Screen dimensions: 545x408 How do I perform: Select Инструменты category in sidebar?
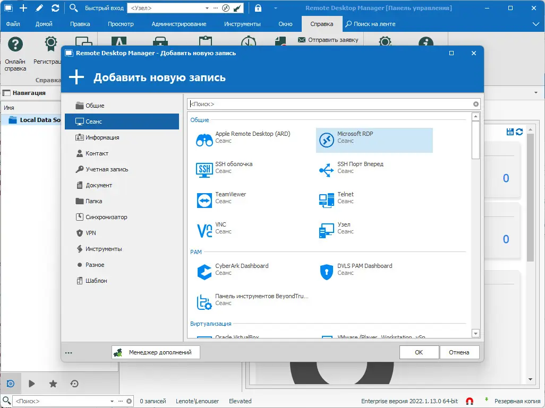tap(122, 249)
